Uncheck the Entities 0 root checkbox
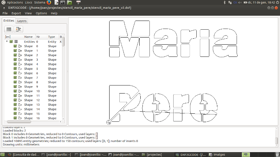Image resolution: width=280 pixels, height=157 pixels. pos(11,42)
